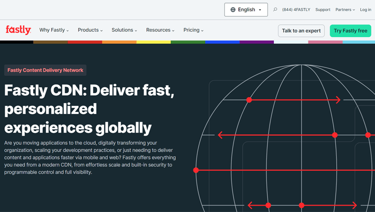Expand the Why Fastly menu
375x212 pixels.
click(x=54, y=30)
